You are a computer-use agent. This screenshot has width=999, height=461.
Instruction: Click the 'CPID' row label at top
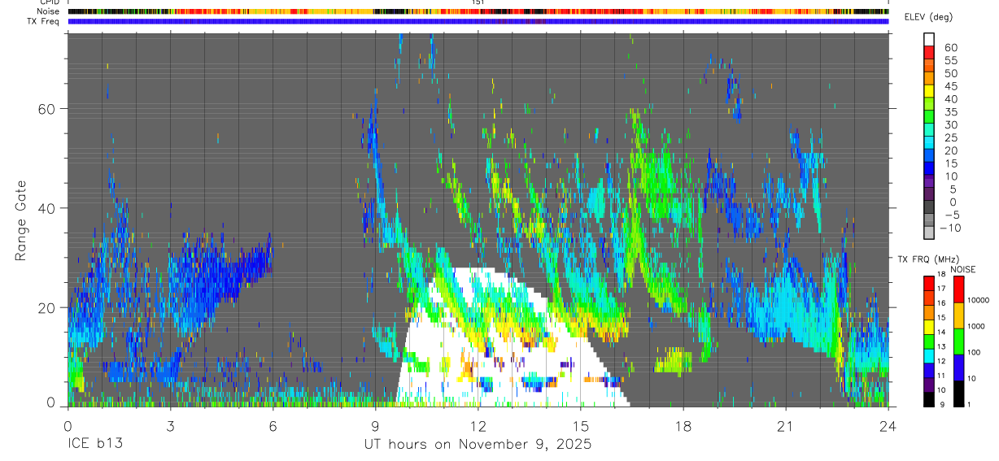(x=49, y=2)
